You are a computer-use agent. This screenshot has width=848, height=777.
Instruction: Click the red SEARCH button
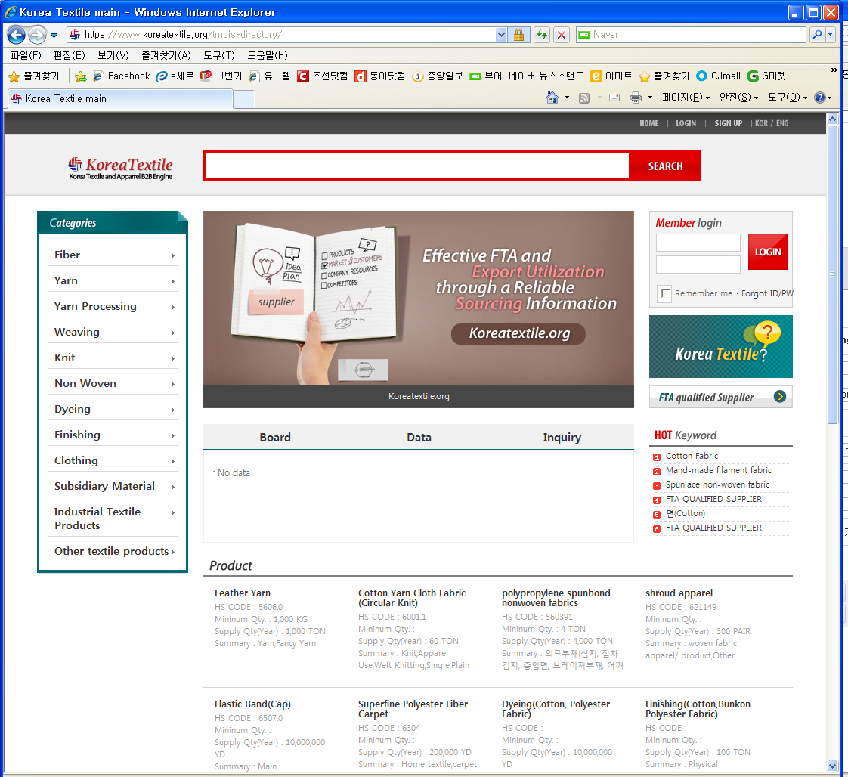(x=665, y=166)
